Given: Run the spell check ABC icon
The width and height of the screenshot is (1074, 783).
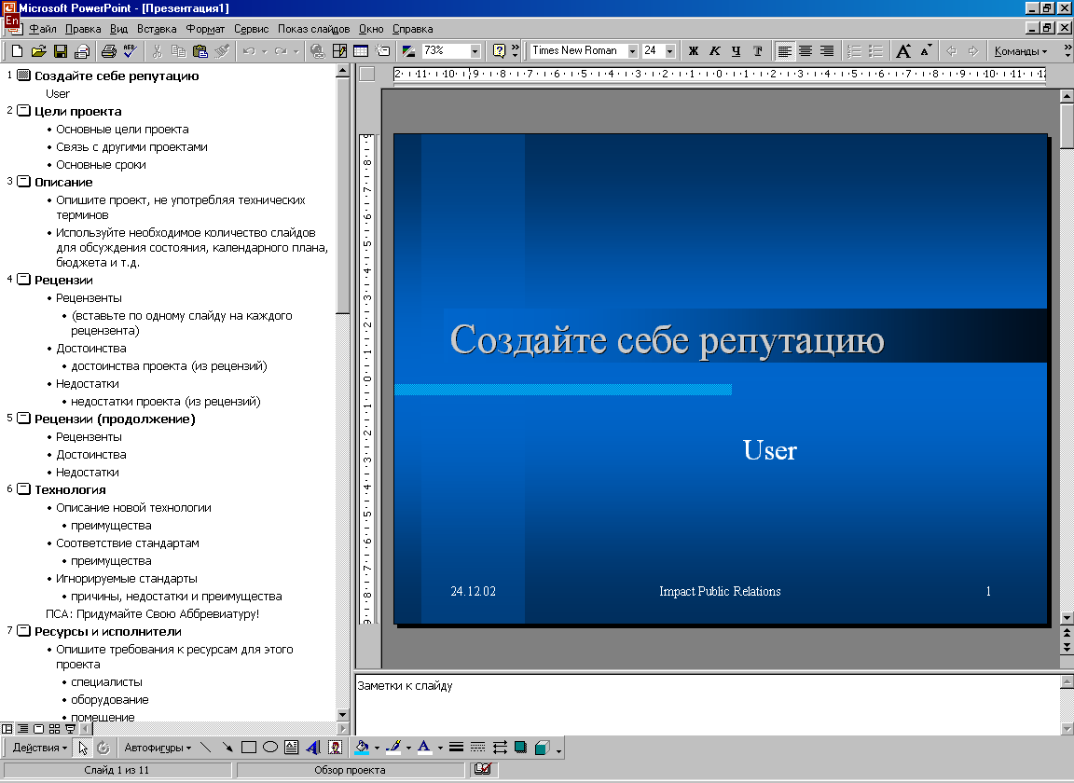Looking at the screenshot, I should (x=130, y=50).
